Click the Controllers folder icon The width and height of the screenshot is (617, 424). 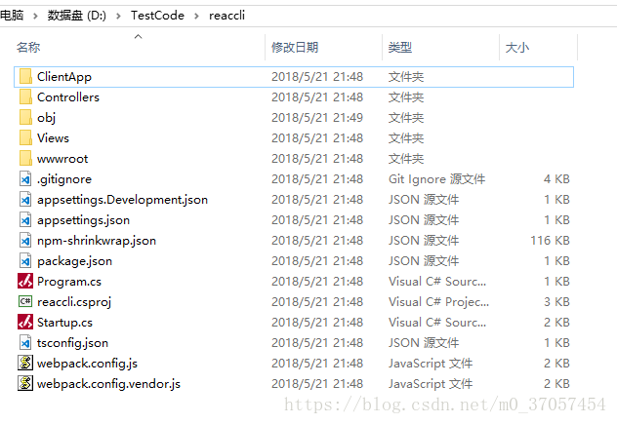(x=25, y=97)
